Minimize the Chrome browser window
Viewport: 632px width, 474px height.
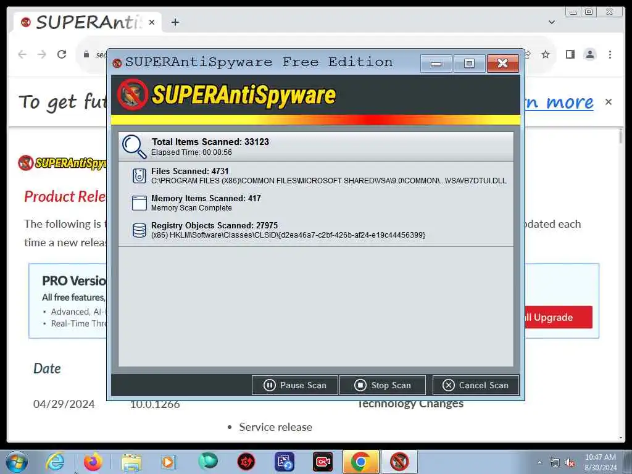pos(573,12)
